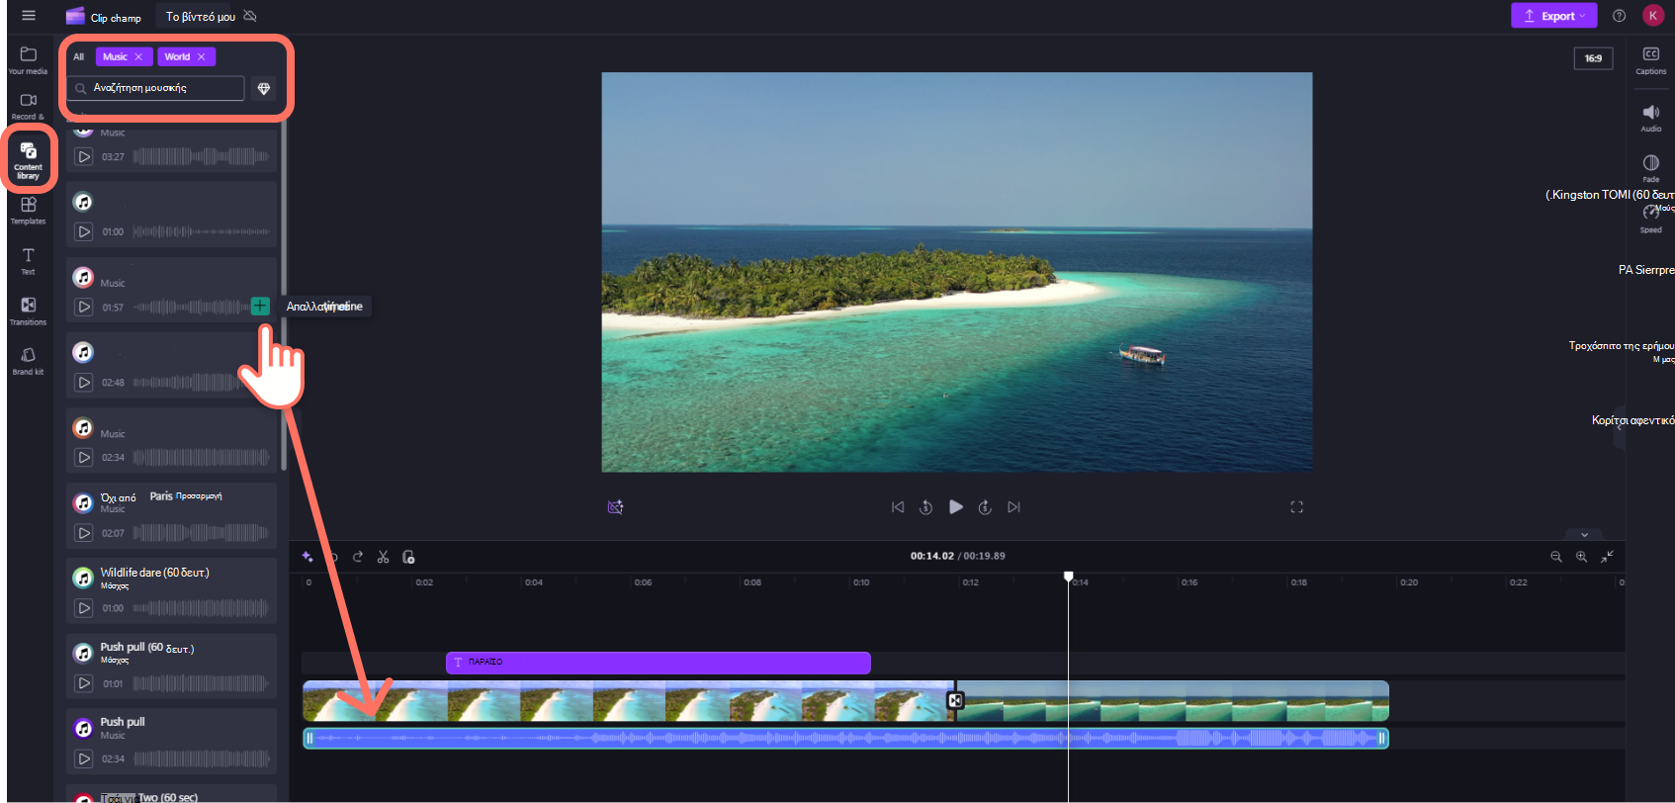The height and width of the screenshot is (803, 1675).
Task: Rewind five seconds
Action: click(x=926, y=507)
